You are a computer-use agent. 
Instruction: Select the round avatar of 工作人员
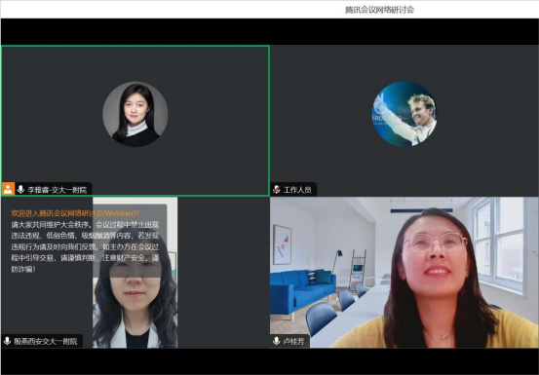[404, 114]
